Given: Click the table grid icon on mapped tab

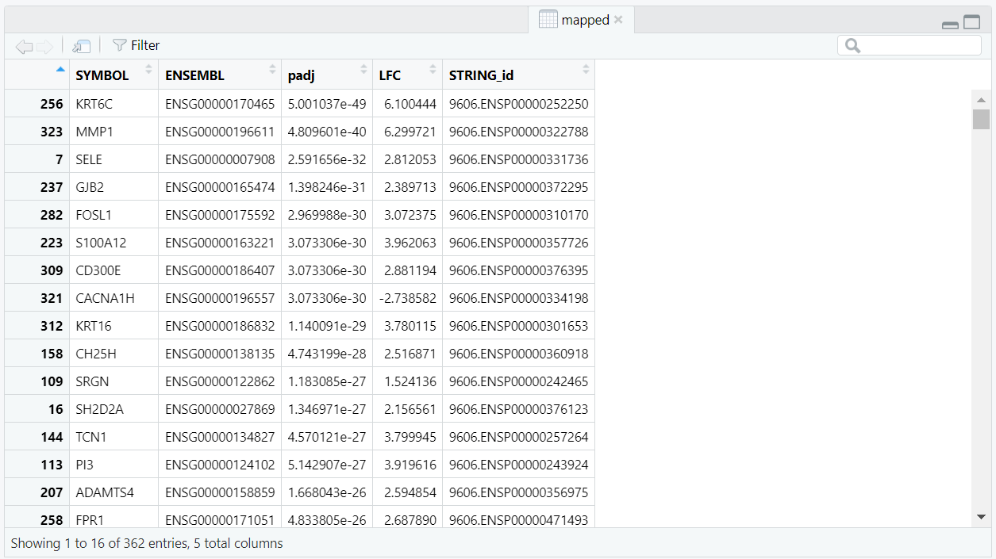Looking at the screenshot, I should pyautogui.click(x=548, y=20).
